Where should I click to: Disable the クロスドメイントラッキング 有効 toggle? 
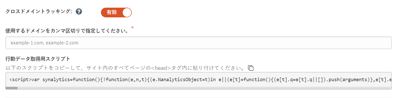[x=116, y=12]
